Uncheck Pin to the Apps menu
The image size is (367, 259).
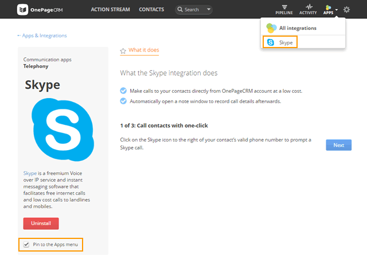[x=26, y=245]
